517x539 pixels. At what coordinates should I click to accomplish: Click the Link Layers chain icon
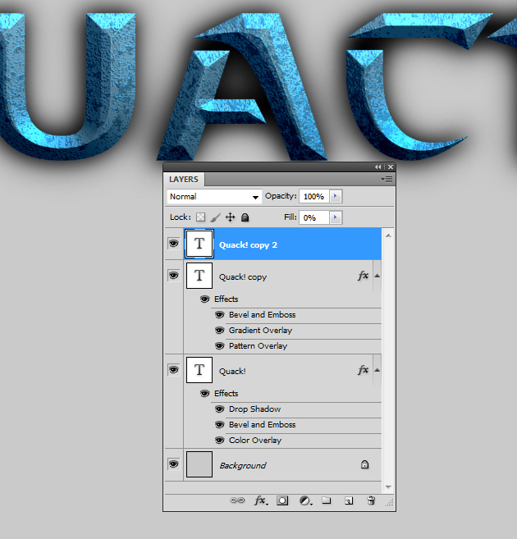pos(237,500)
